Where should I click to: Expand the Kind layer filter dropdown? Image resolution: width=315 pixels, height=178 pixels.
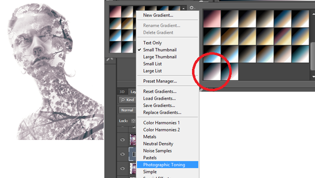coord(127,99)
